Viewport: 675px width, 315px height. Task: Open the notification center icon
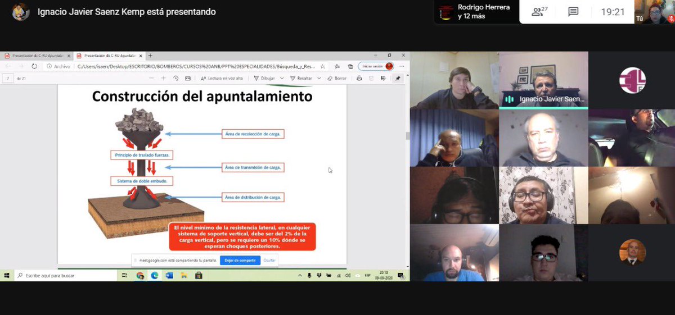[x=402, y=276]
